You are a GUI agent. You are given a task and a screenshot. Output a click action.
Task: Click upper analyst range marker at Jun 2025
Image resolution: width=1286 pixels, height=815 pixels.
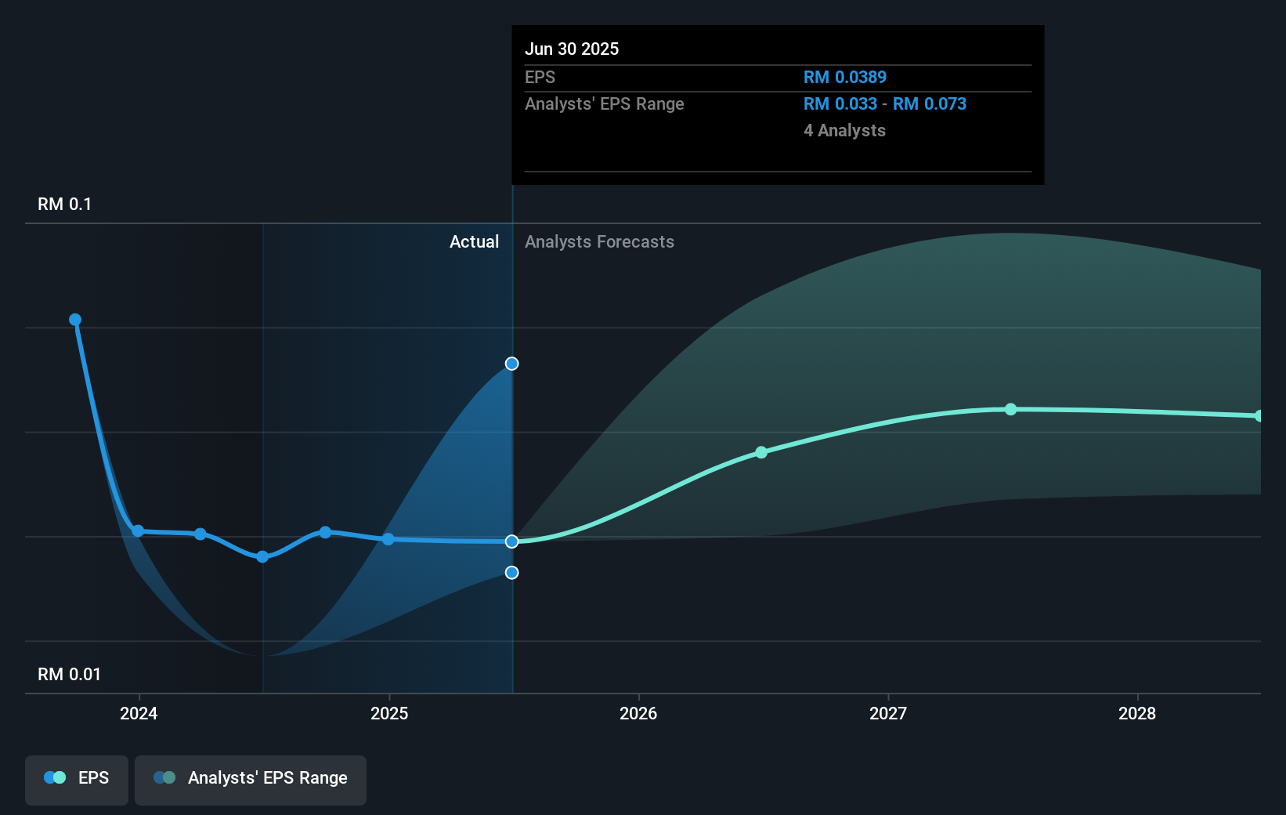pyautogui.click(x=511, y=364)
